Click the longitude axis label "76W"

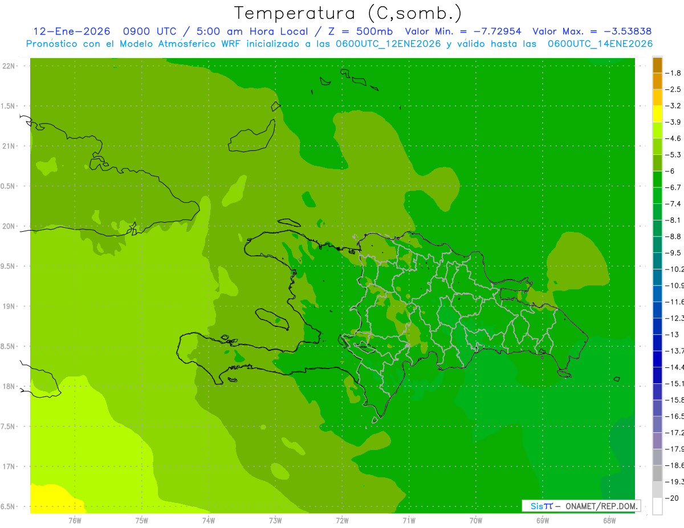pyautogui.click(x=75, y=521)
